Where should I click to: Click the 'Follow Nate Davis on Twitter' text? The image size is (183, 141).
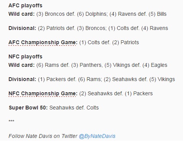point(43,136)
